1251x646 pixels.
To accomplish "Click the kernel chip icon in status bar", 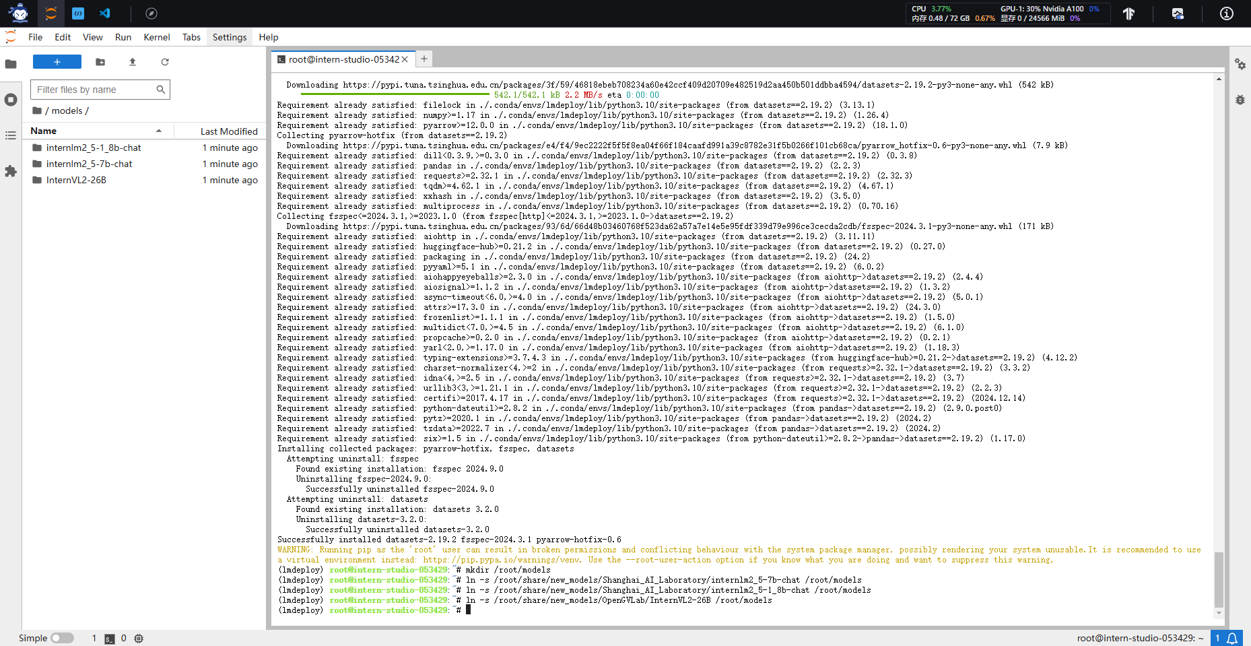I will [139, 639].
